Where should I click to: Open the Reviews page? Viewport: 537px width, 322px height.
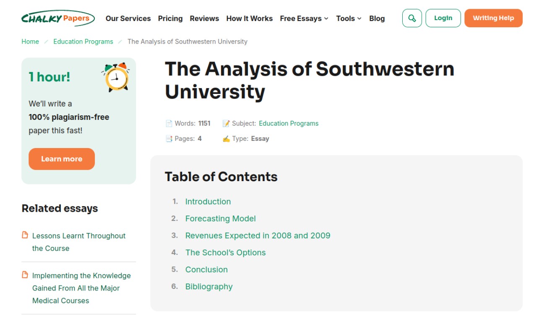[x=204, y=18]
